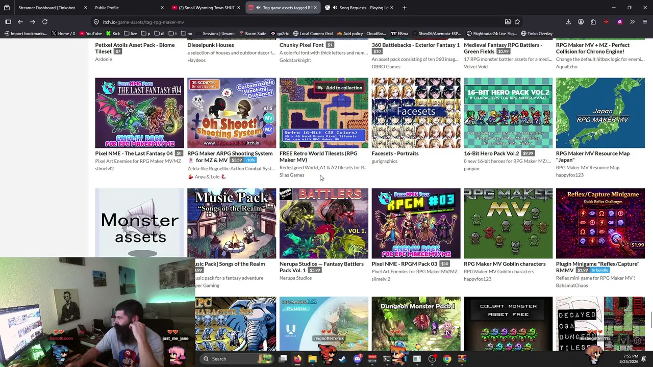Image resolution: width=653 pixels, height=367 pixels.
Task: Open Nerupa Studios Fantasy Battlers Pack link
Action: 321,267
